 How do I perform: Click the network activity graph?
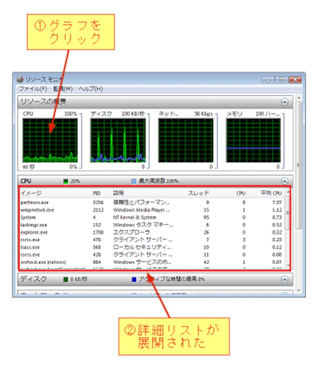coord(186,141)
